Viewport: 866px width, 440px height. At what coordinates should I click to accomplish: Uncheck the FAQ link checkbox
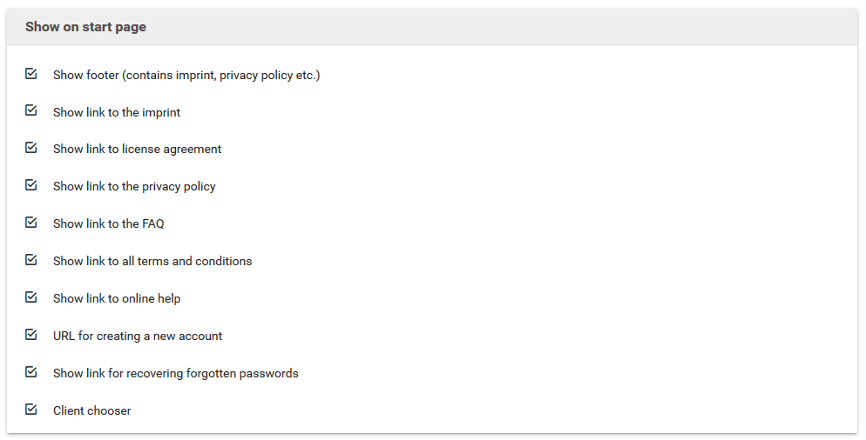click(x=31, y=223)
